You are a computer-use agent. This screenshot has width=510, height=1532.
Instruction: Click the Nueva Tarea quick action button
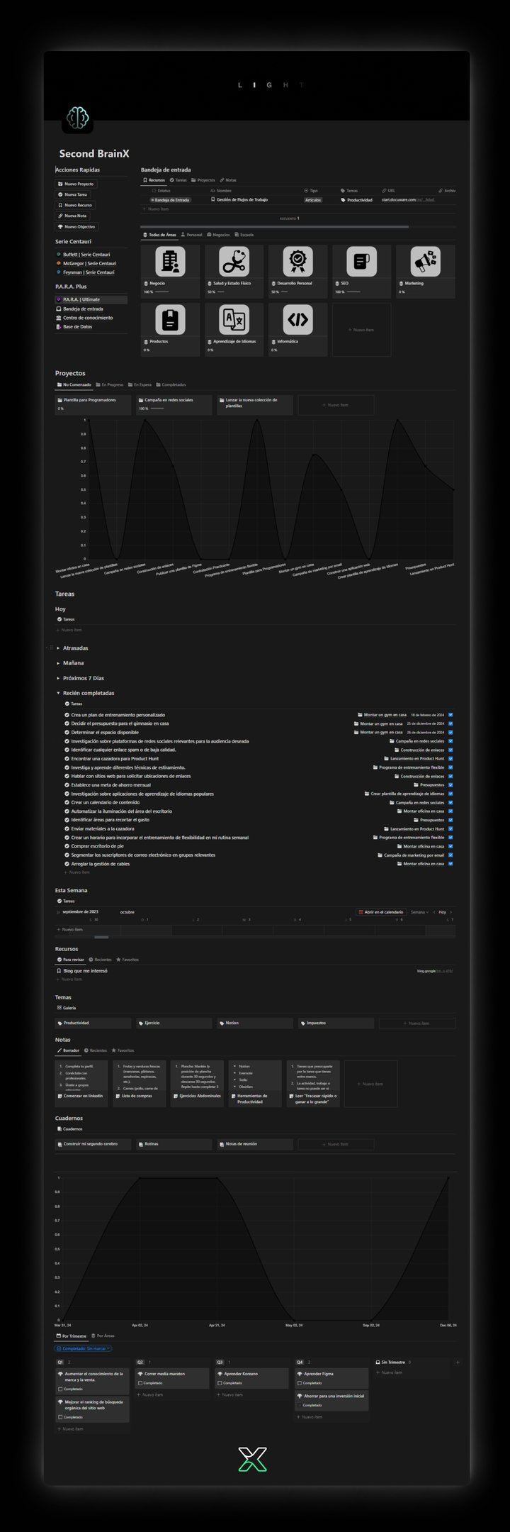point(73,194)
